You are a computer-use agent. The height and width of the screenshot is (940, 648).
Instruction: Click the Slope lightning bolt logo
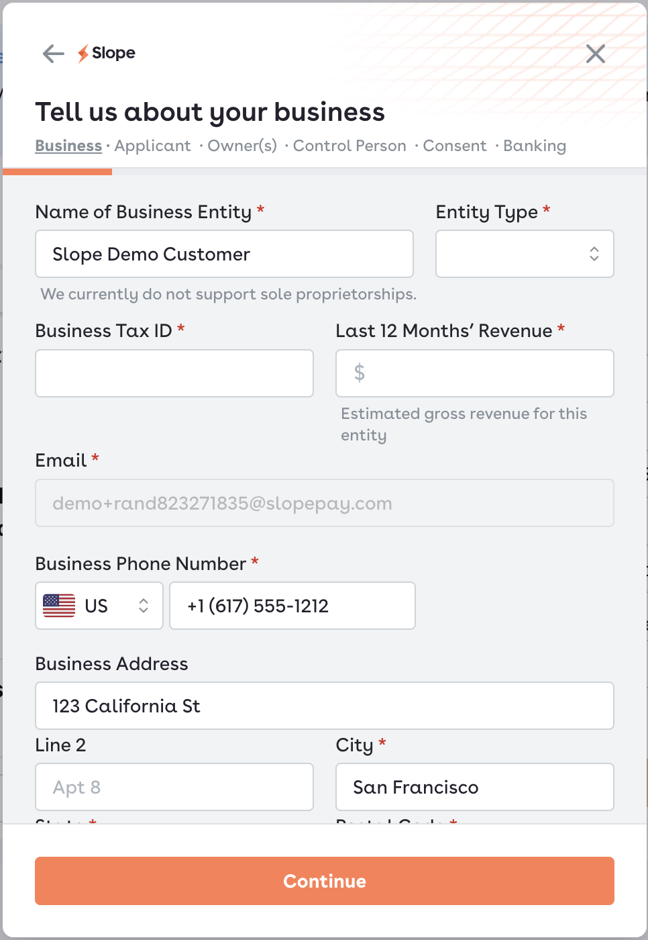pyautogui.click(x=84, y=53)
